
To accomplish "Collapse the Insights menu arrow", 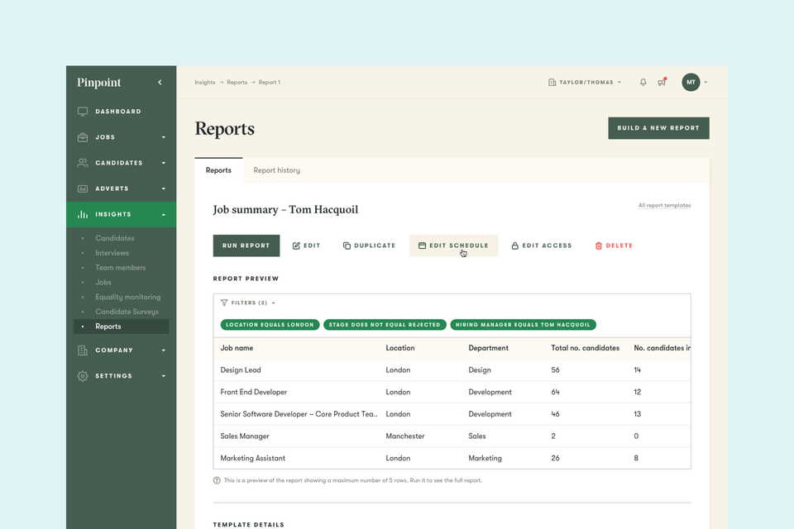I will [x=164, y=215].
